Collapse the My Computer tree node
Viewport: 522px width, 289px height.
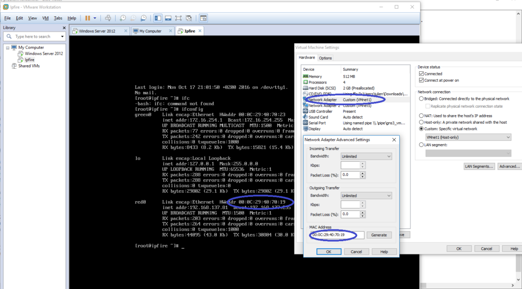pyautogui.click(x=8, y=47)
